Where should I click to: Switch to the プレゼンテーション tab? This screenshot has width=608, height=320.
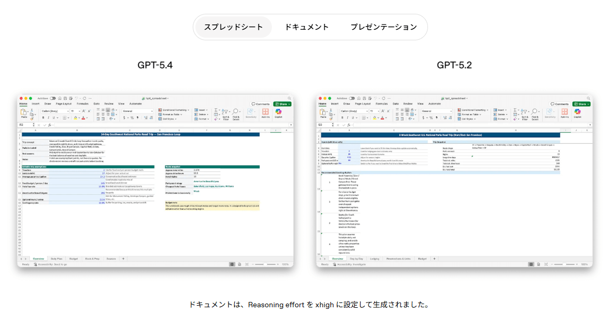click(383, 27)
